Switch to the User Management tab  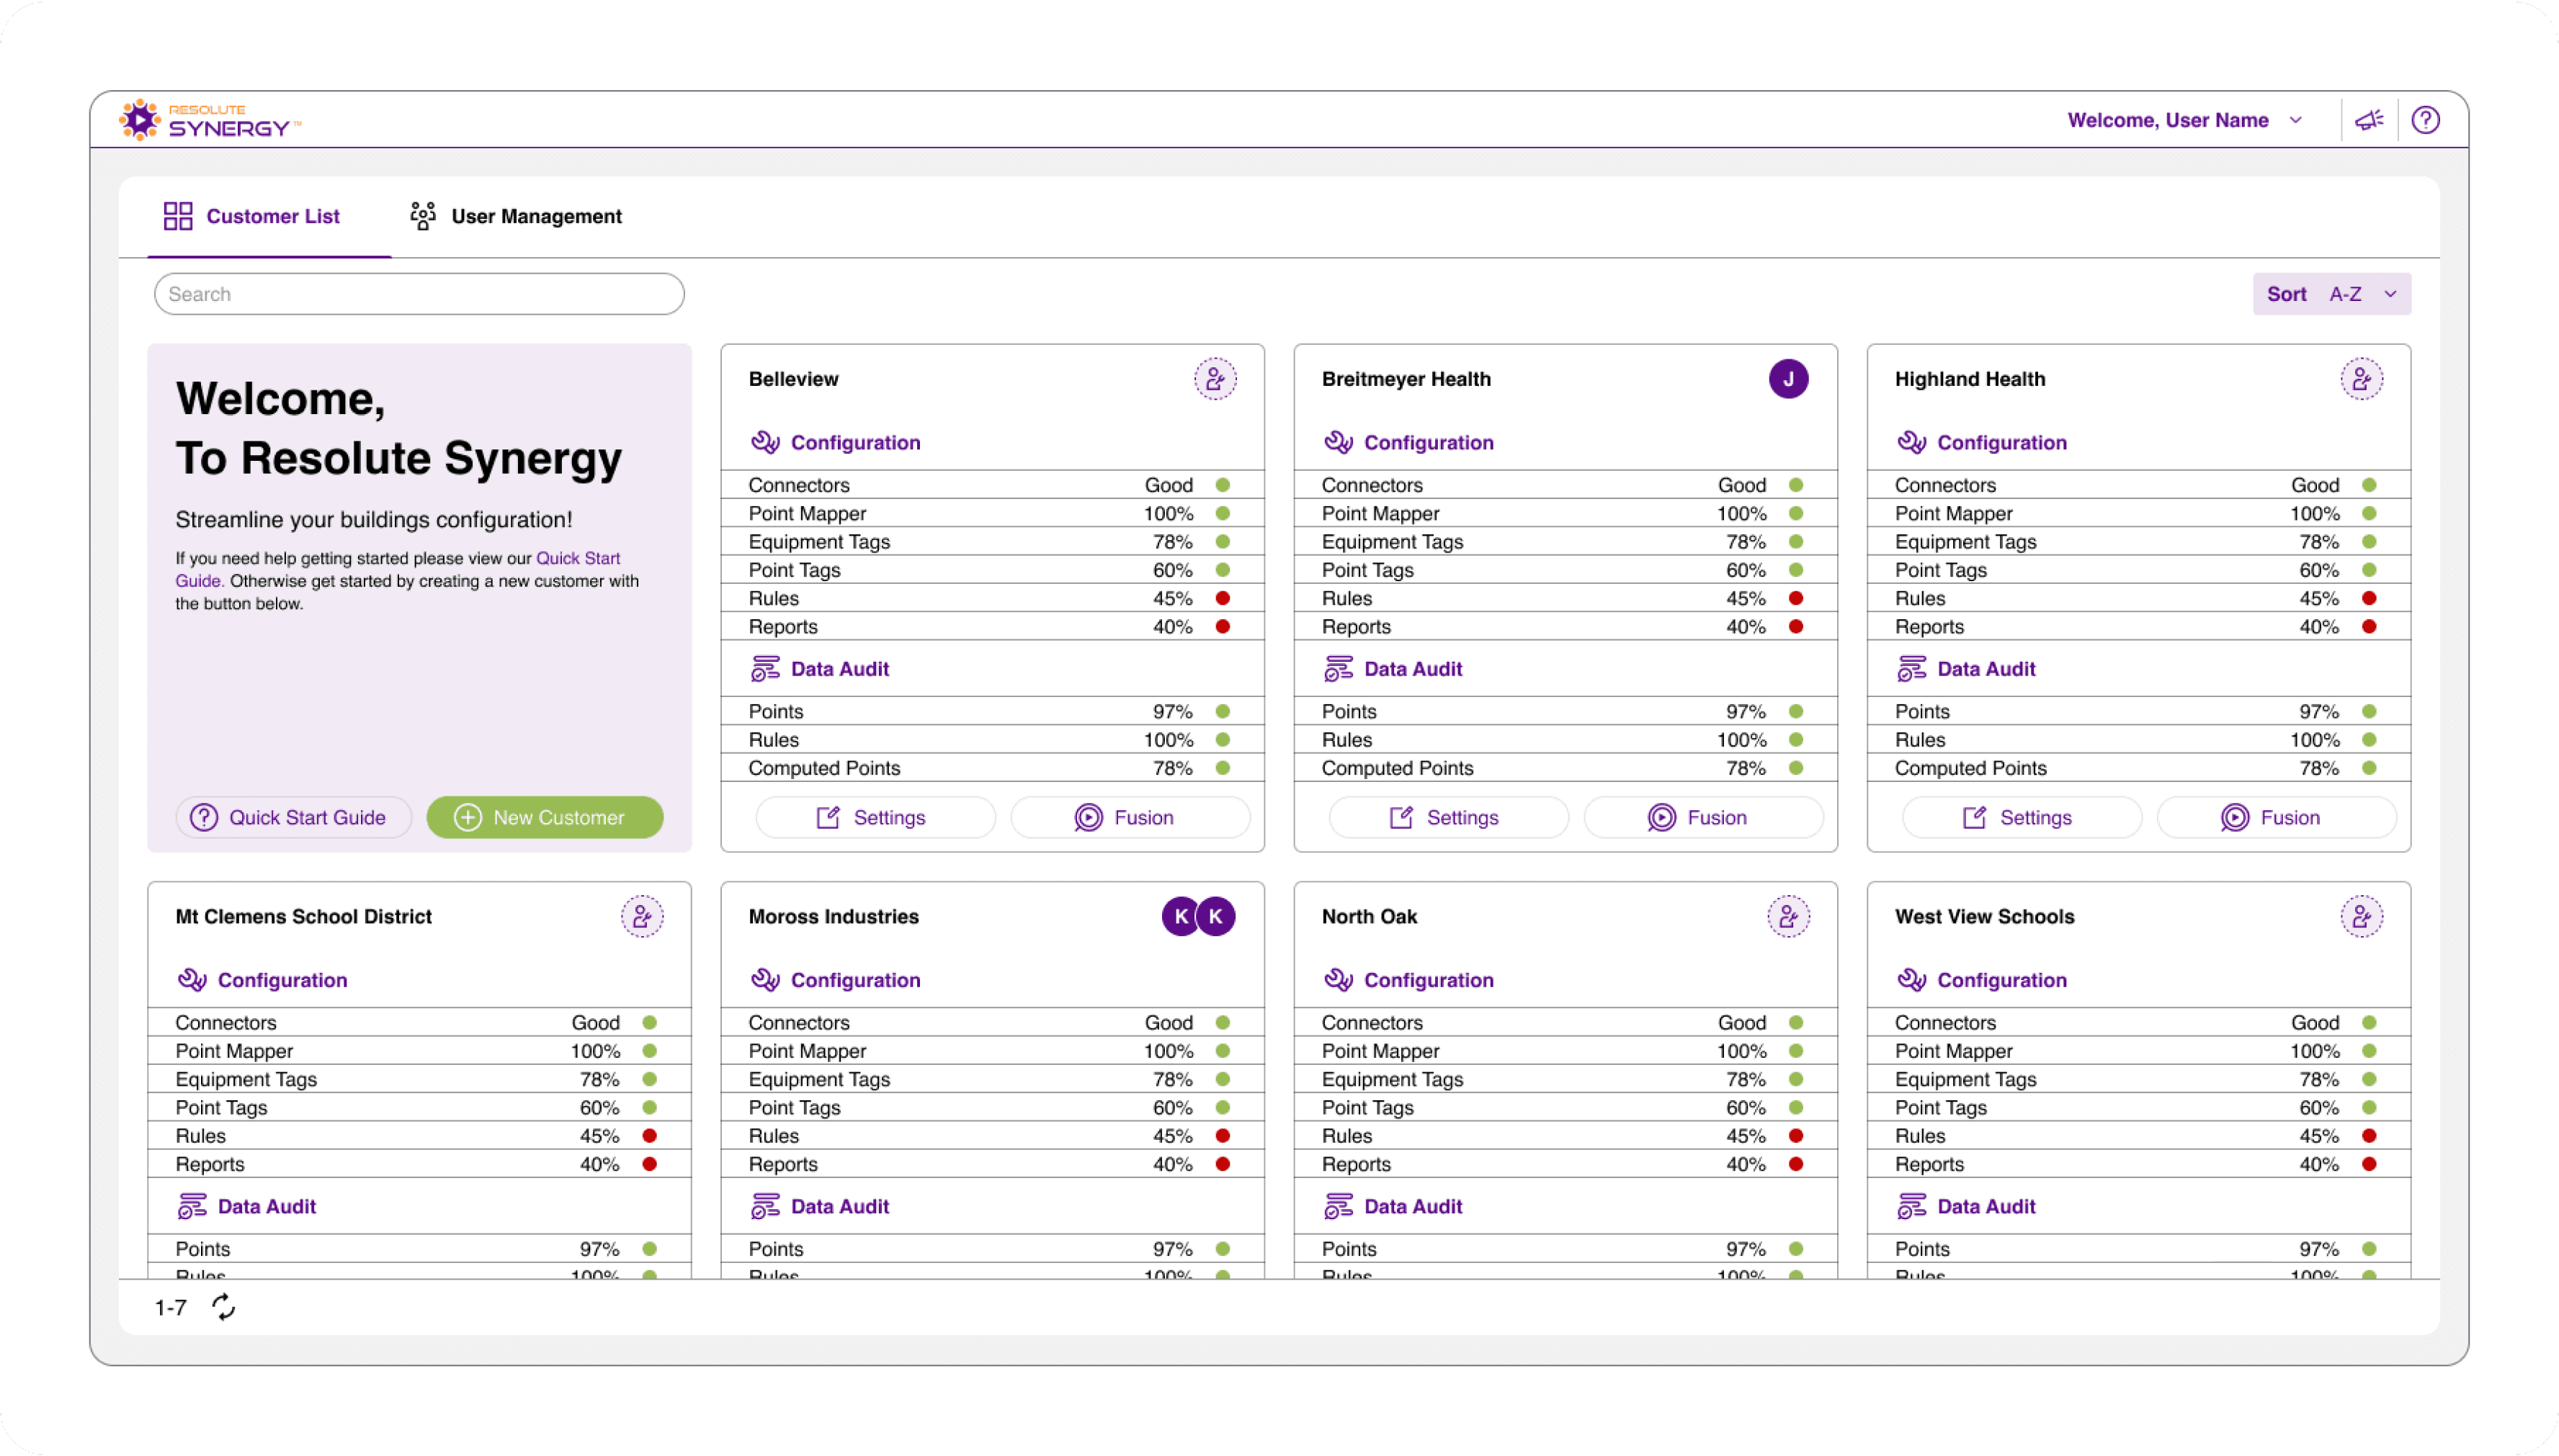[x=517, y=216]
